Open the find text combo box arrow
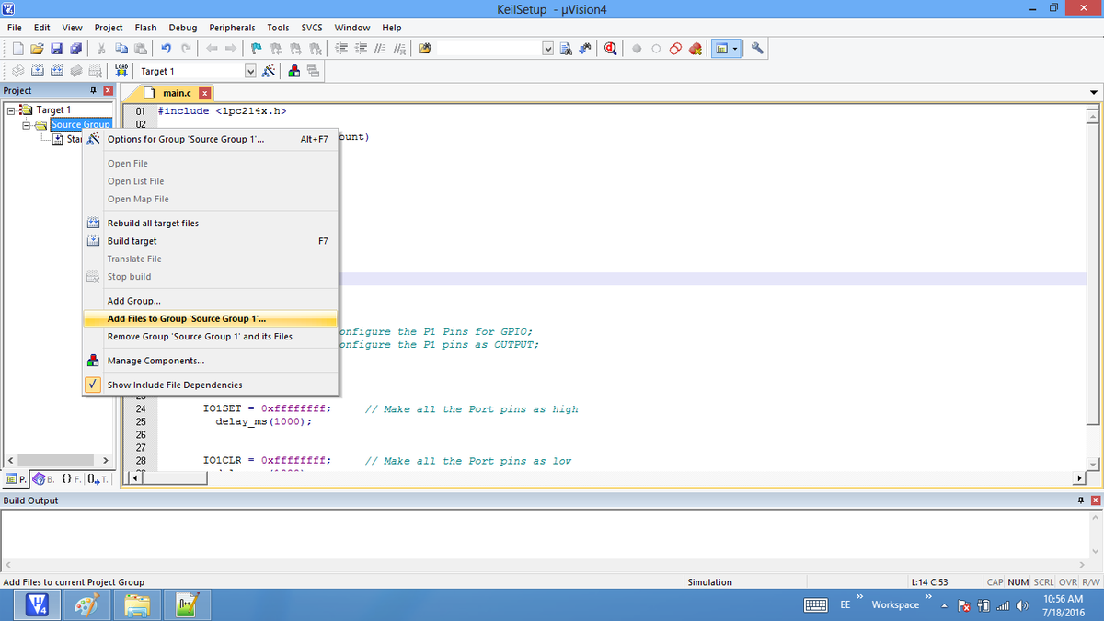Viewport: 1104px width, 621px height. [549, 49]
